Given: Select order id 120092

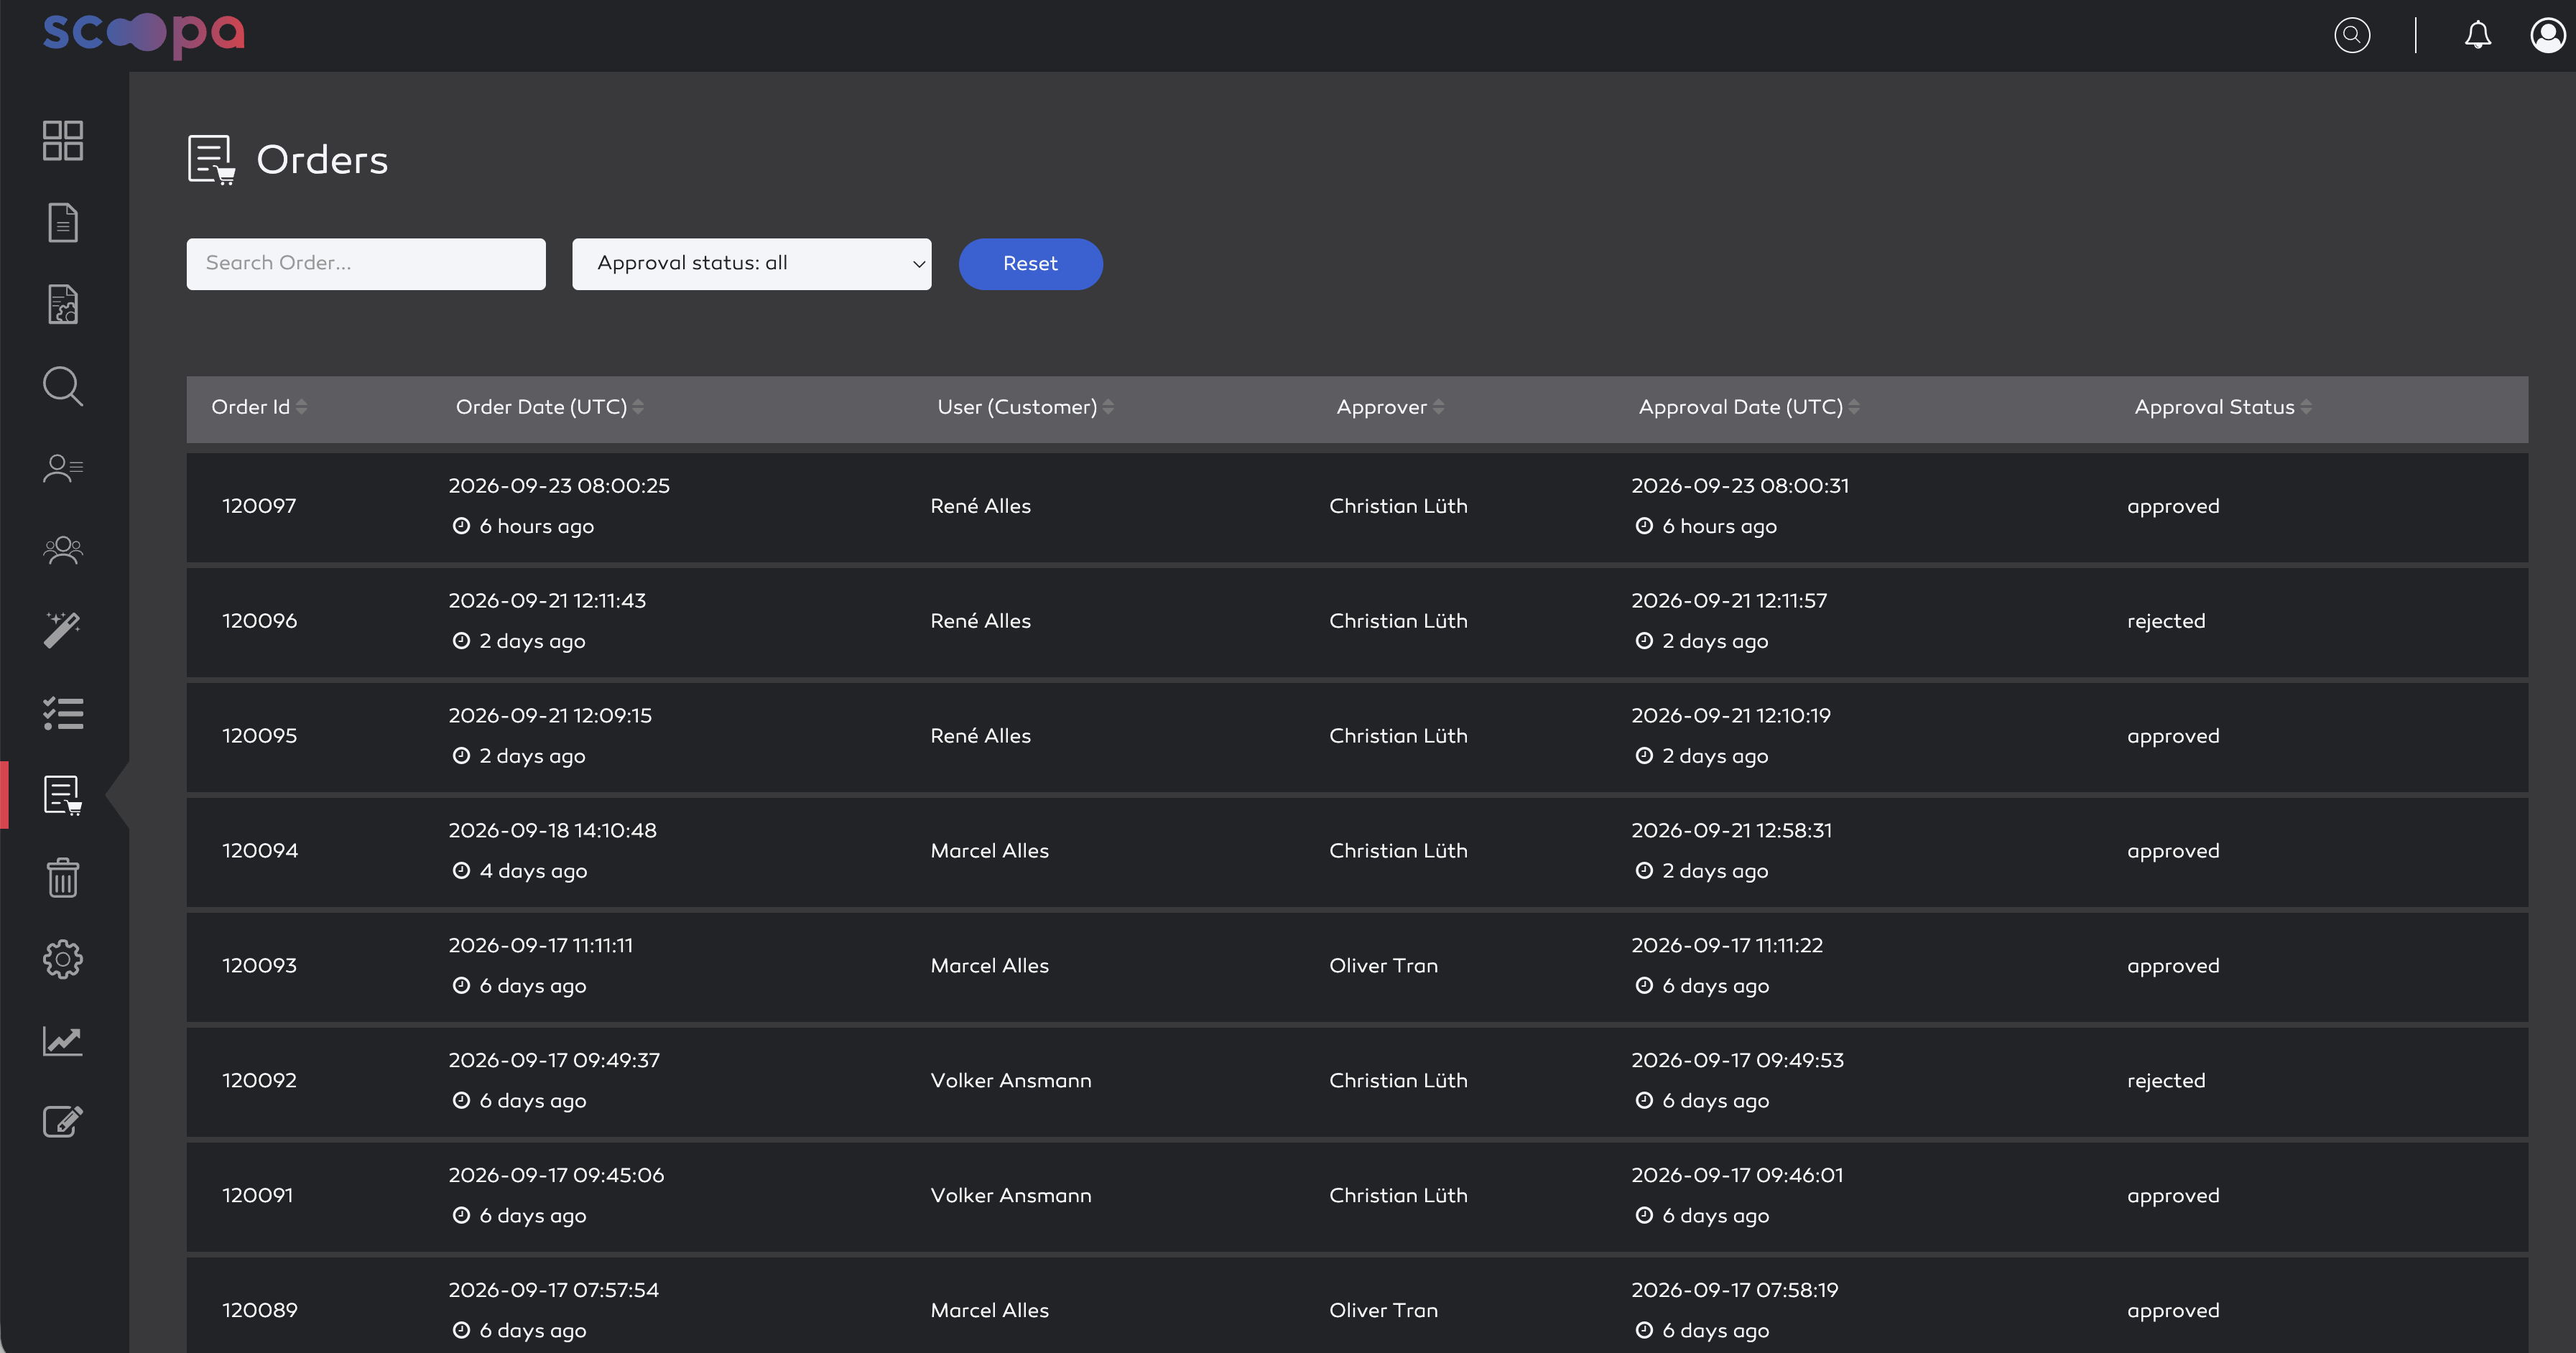Looking at the screenshot, I should tap(259, 1081).
